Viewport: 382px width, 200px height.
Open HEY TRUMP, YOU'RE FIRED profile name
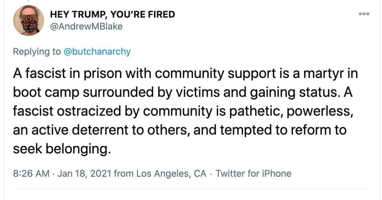coord(112,14)
